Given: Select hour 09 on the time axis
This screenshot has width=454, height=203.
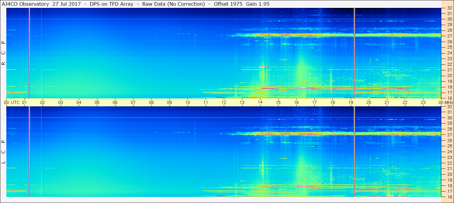Looking at the screenshot, I should [169, 102].
